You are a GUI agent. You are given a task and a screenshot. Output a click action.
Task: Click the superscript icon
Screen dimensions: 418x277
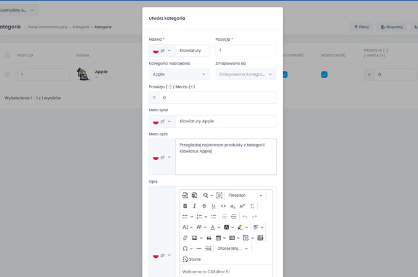click(x=242, y=206)
